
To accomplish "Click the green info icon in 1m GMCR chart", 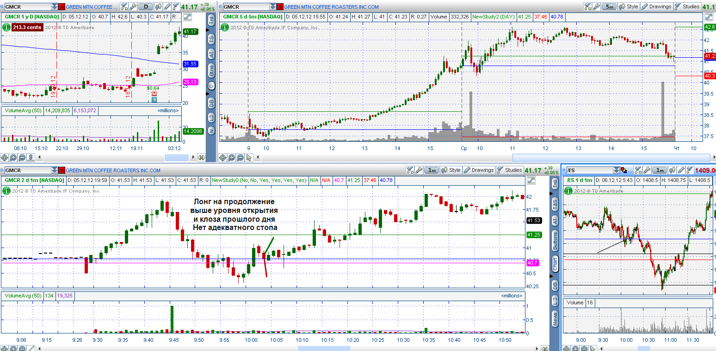I will pyautogui.click(x=6, y=190).
